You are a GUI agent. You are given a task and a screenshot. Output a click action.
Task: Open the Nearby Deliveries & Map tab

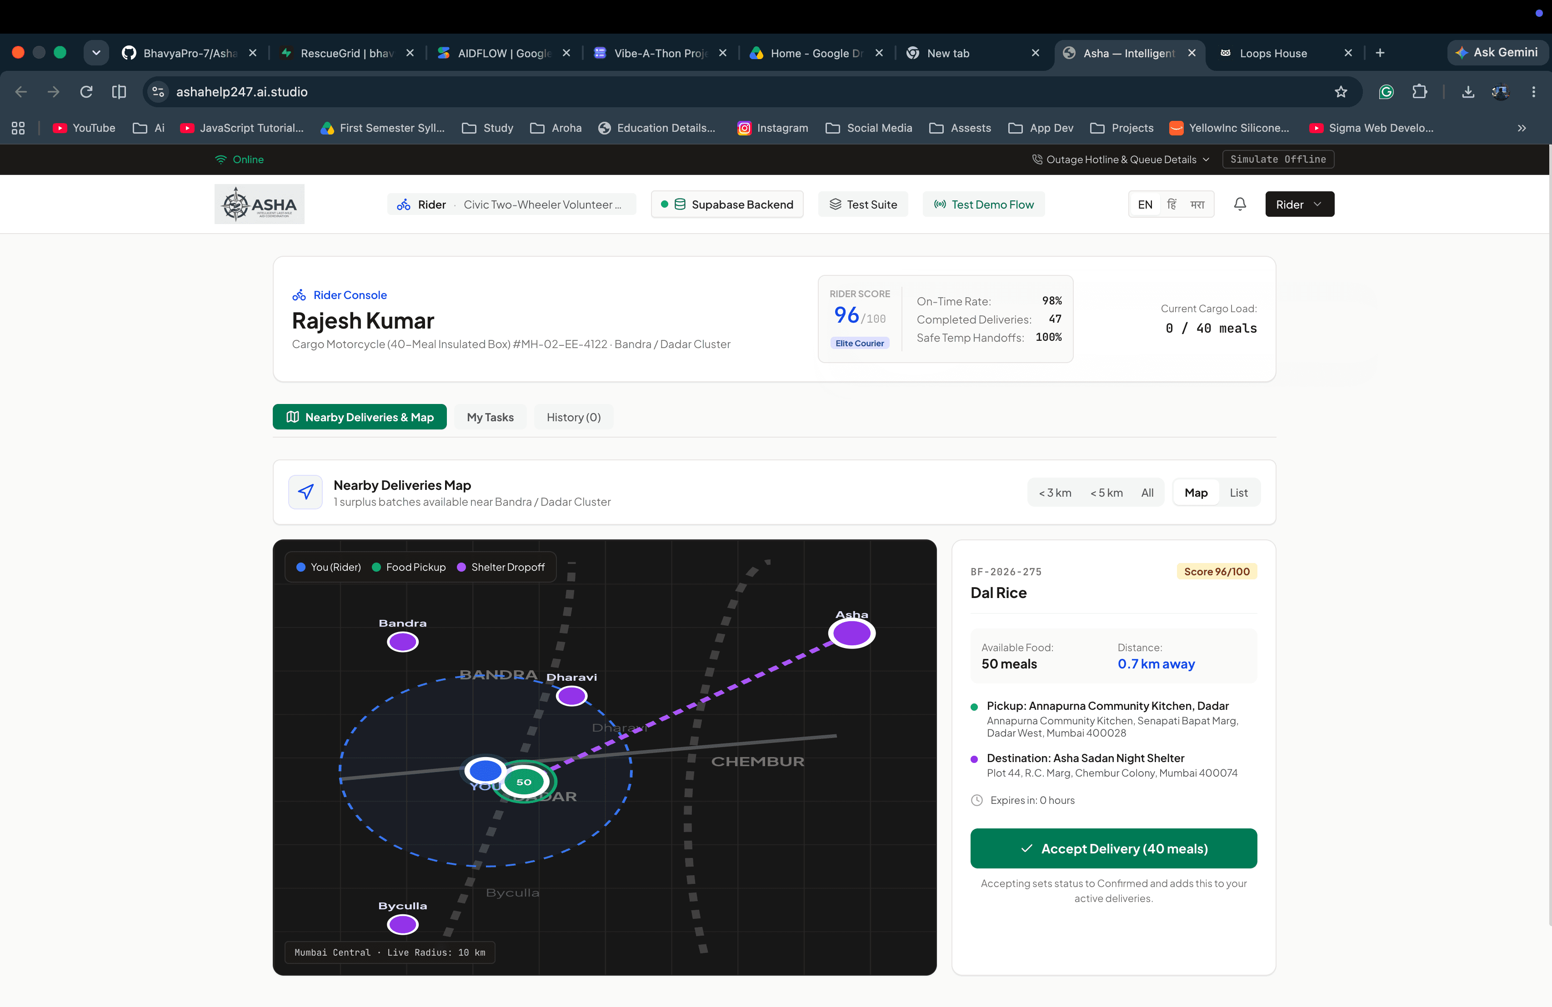[359, 417]
